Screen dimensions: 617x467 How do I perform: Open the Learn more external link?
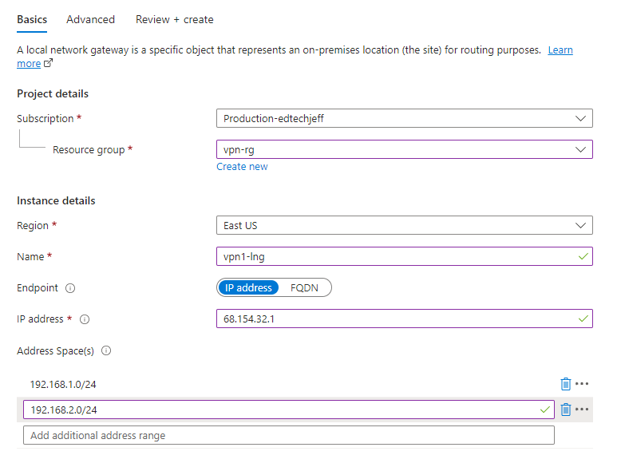click(x=560, y=50)
